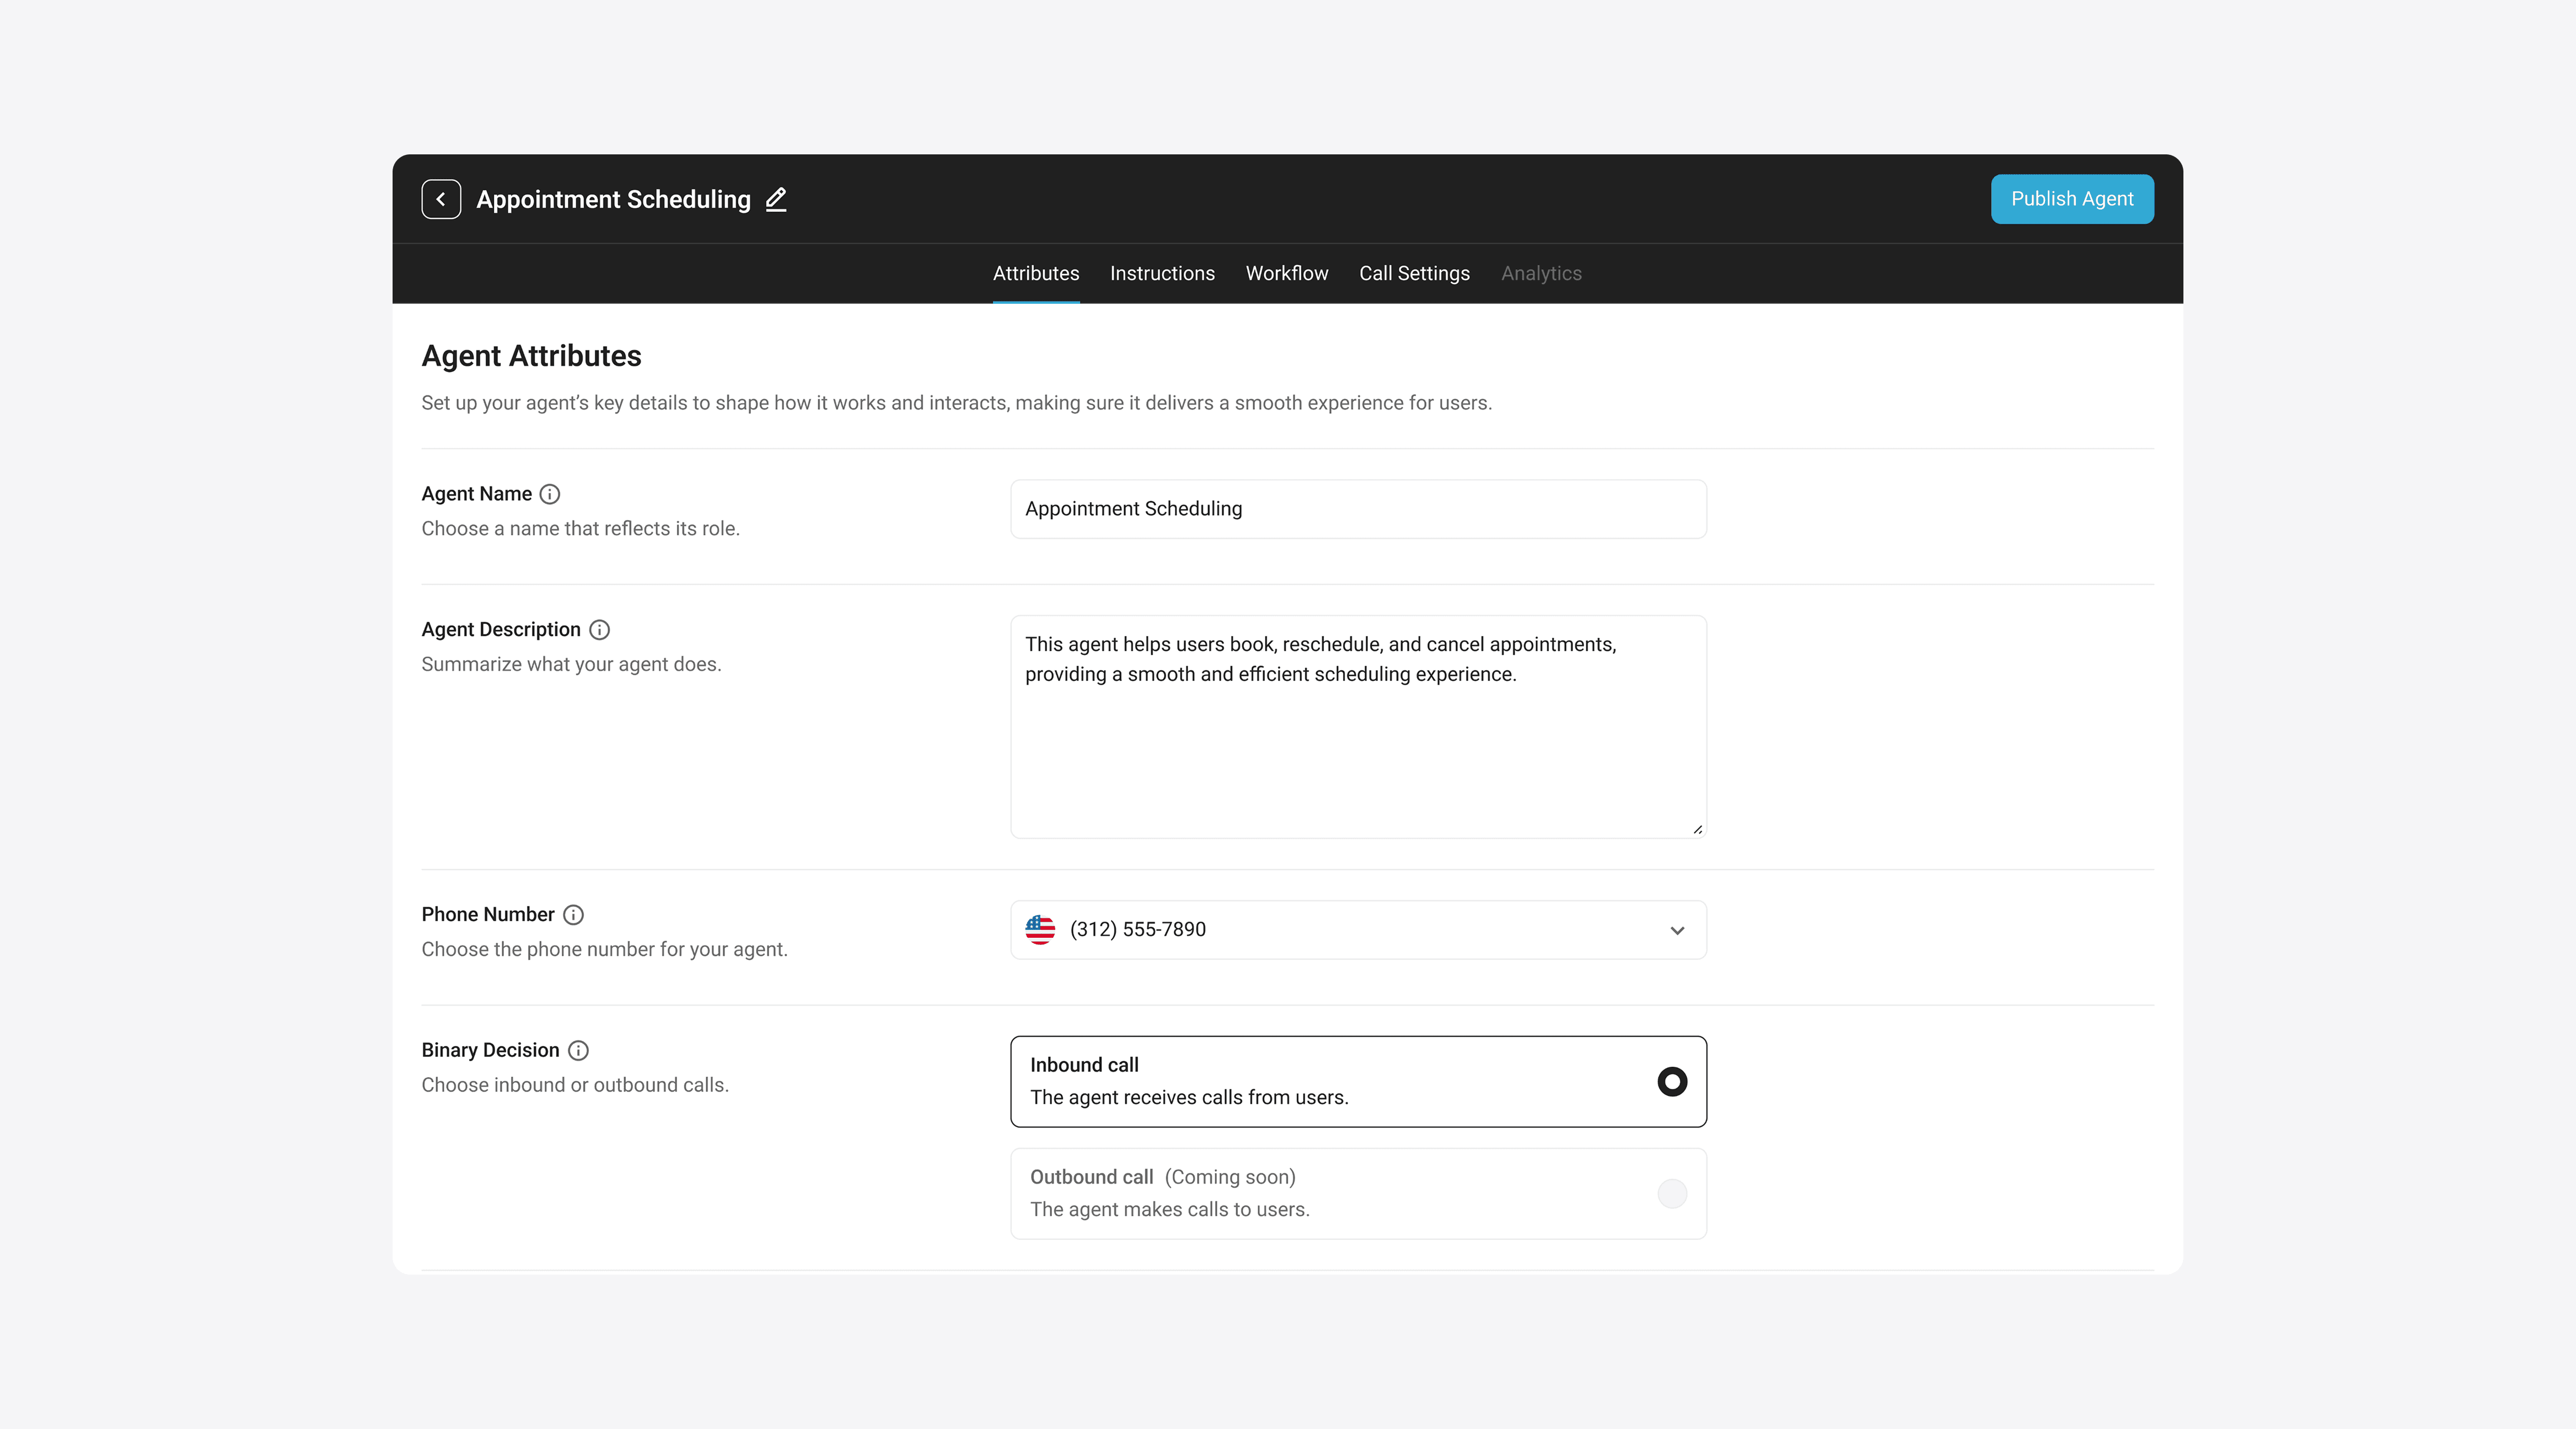
Task: Click into the Agent Description textarea
Action: (1358, 727)
